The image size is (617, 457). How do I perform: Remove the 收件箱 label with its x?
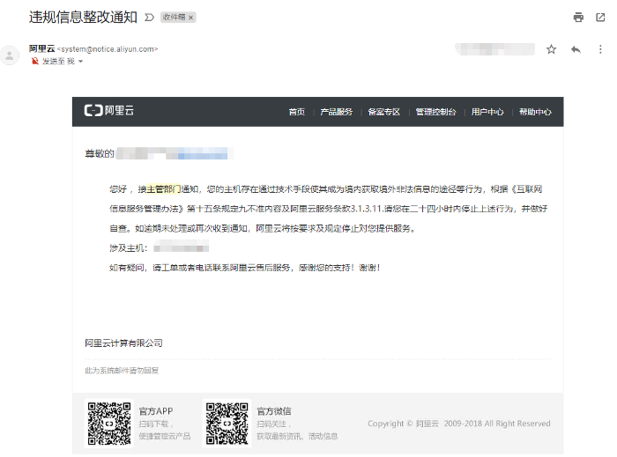click(191, 18)
